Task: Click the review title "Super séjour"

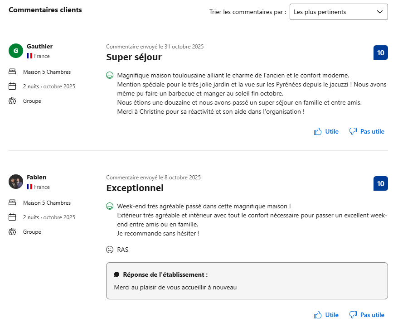Action: (x=133, y=57)
